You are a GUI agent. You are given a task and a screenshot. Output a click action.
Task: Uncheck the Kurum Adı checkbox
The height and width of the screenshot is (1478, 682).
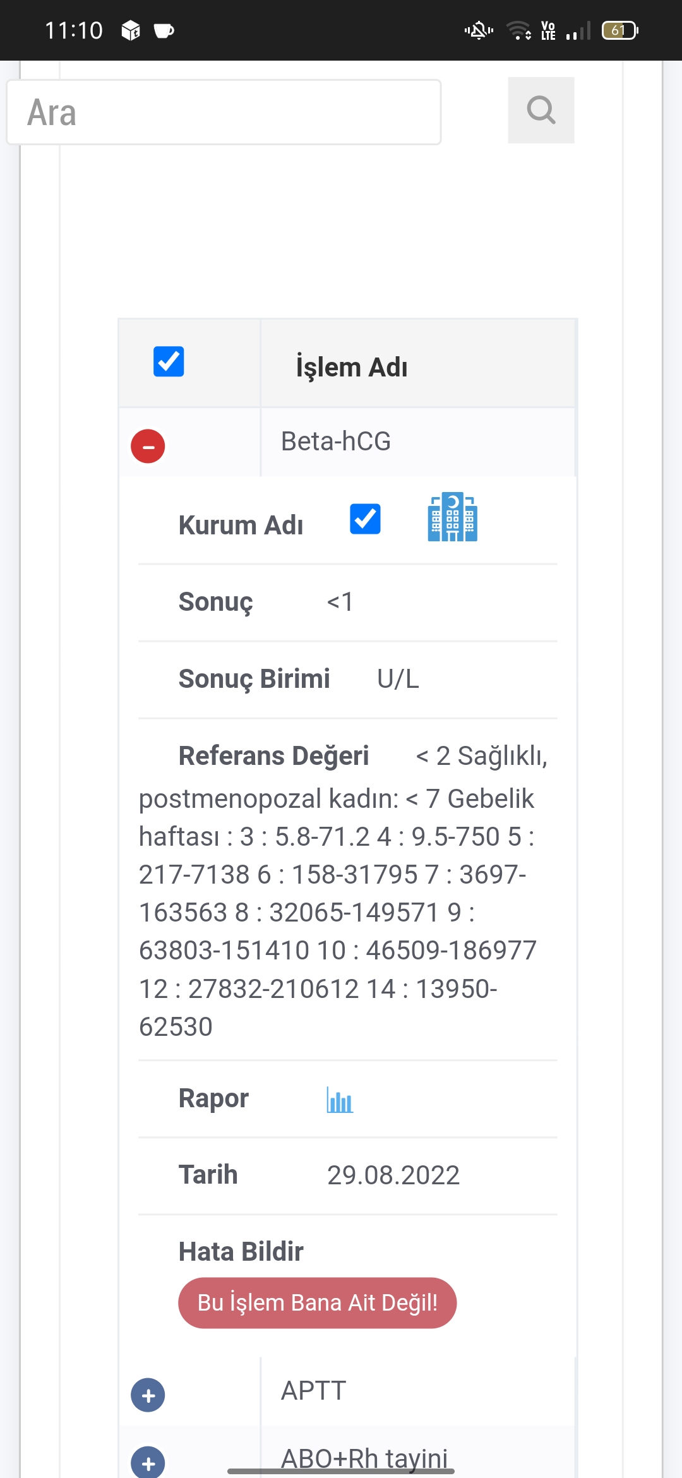[365, 519]
